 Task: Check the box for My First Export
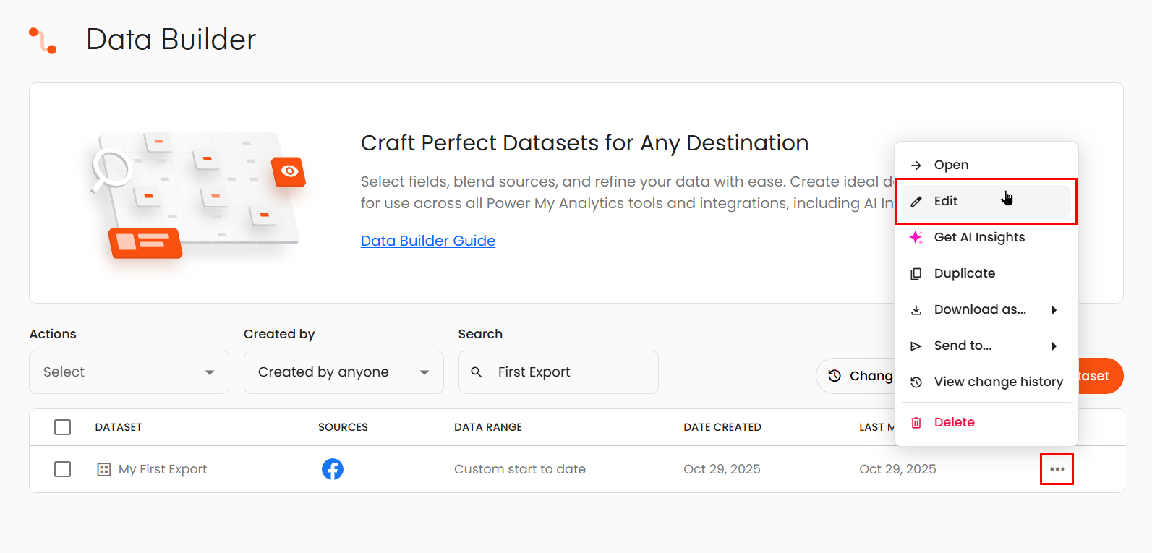pos(63,469)
